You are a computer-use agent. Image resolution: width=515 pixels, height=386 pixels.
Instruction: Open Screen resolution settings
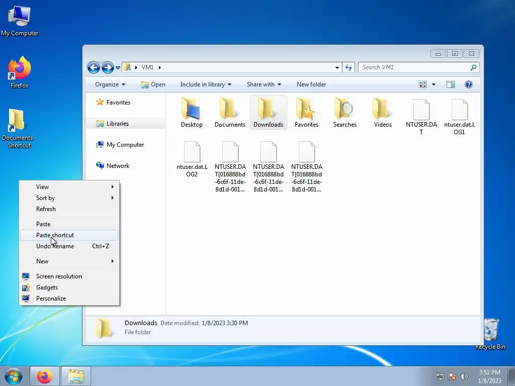pyautogui.click(x=69, y=276)
